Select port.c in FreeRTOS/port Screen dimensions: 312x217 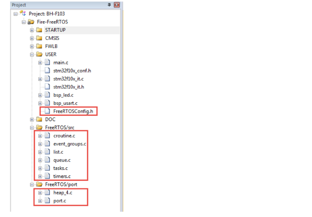coord(60,201)
